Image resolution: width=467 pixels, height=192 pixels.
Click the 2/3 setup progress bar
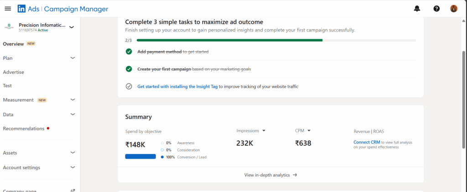(276, 40)
